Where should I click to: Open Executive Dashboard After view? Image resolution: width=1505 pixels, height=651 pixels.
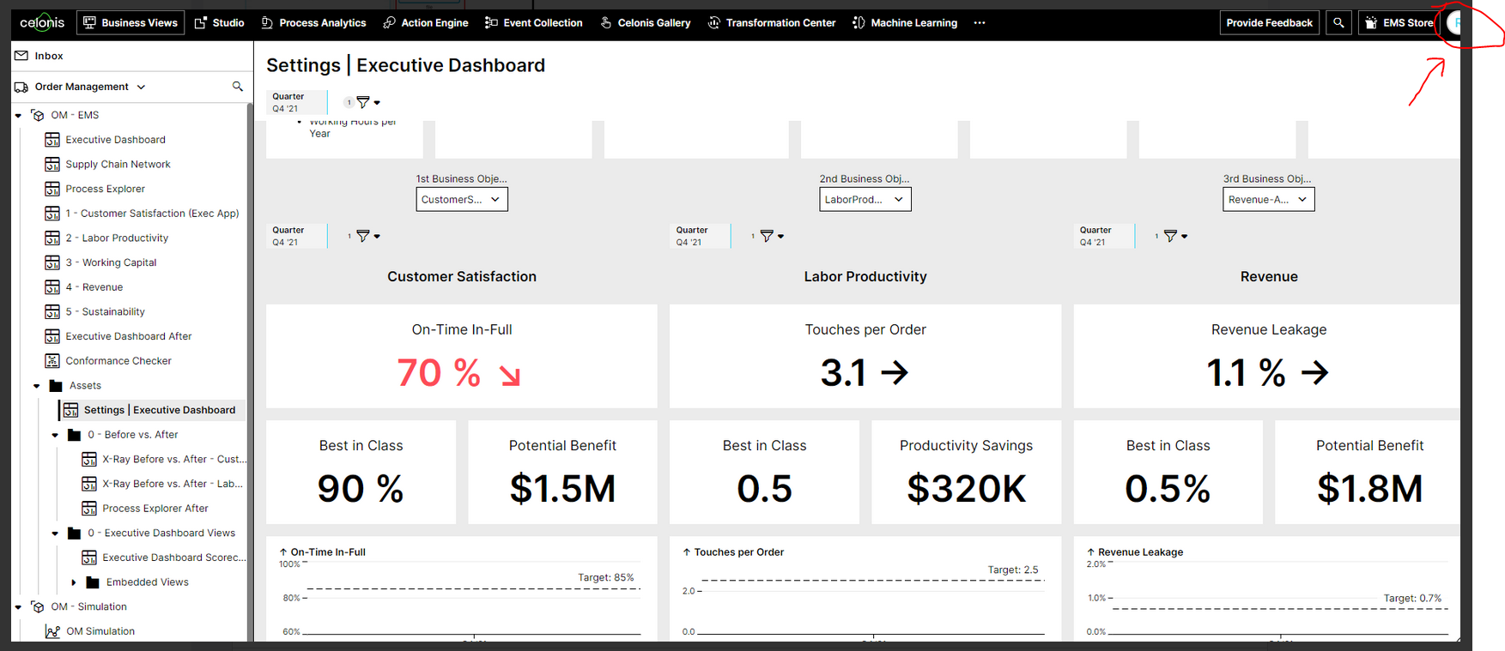click(x=128, y=336)
